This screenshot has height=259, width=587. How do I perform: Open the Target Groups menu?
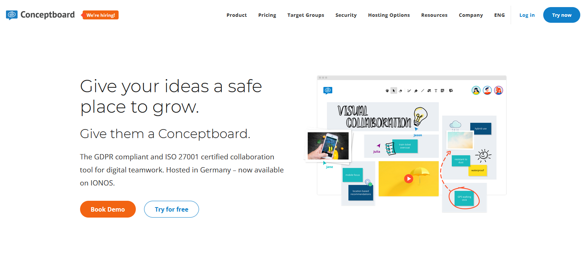pos(306,15)
